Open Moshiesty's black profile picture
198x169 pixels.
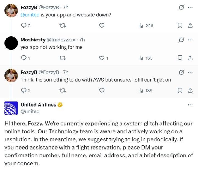[11, 43]
